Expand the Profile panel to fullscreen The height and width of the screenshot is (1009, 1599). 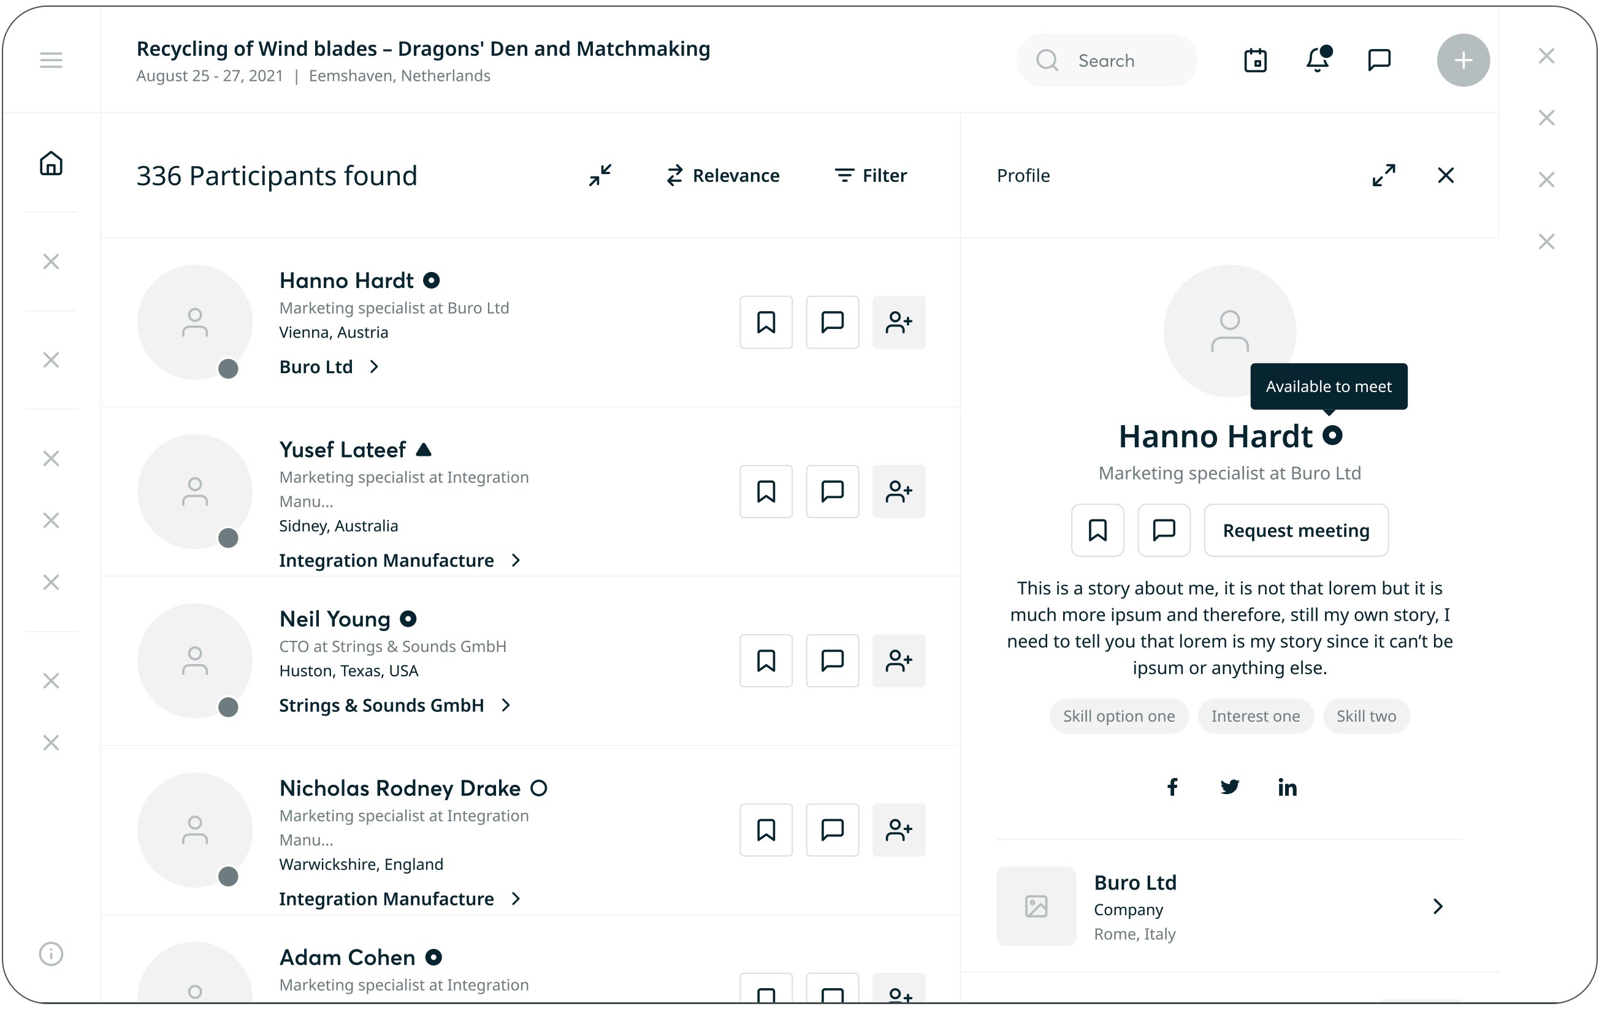pyautogui.click(x=1384, y=175)
